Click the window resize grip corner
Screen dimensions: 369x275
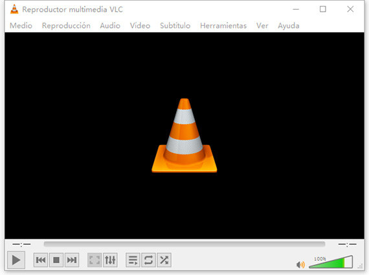pos(360,267)
